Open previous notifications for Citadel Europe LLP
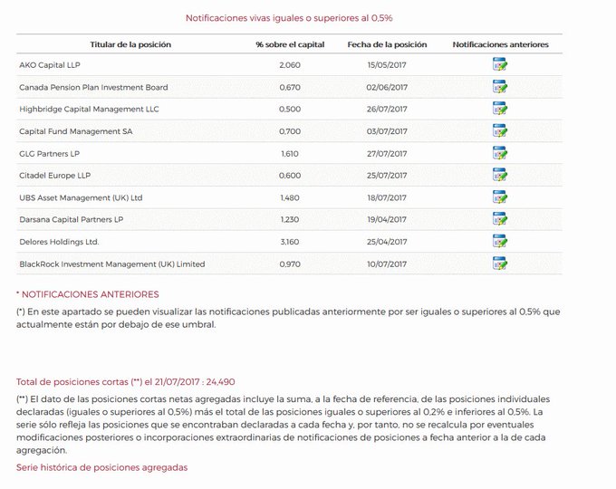 [500, 175]
